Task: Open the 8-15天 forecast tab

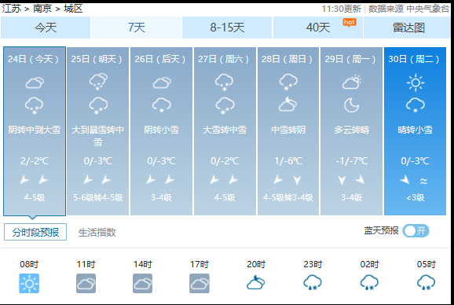Action: [227, 28]
